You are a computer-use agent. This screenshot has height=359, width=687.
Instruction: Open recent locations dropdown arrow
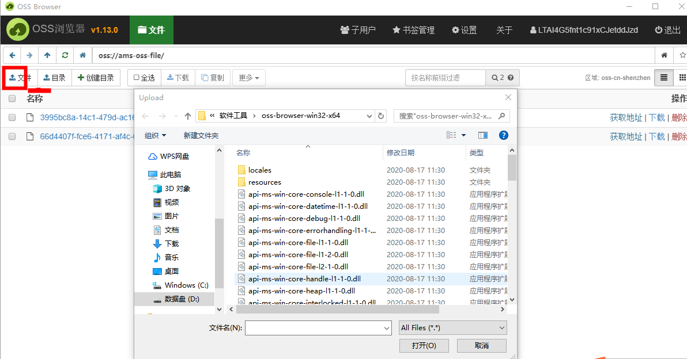pyautogui.click(x=176, y=116)
